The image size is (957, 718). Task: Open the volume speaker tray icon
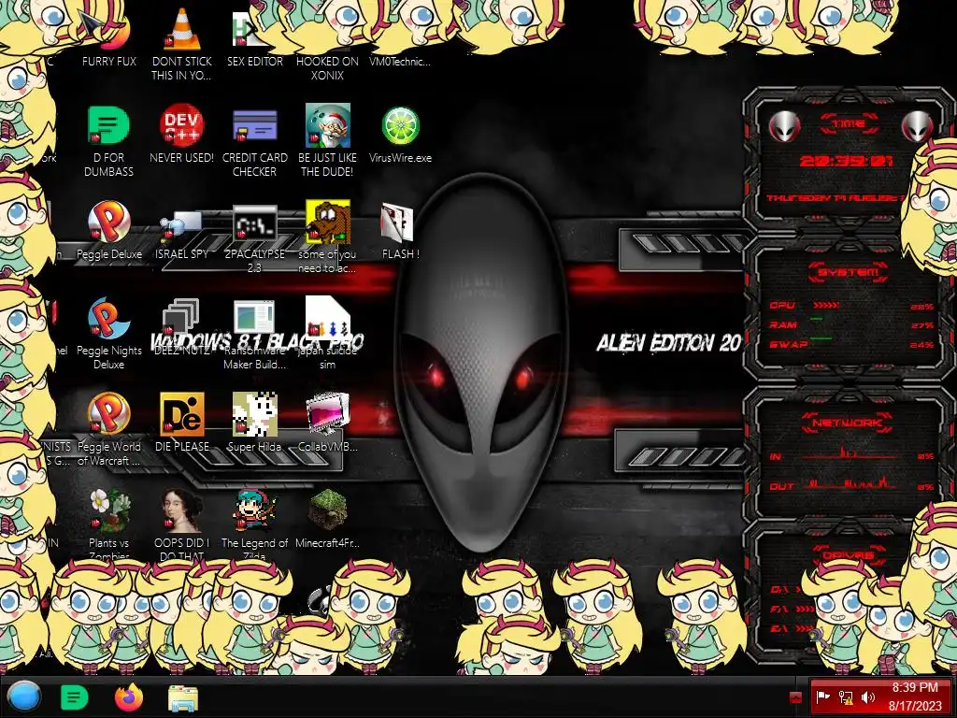[867, 697]
